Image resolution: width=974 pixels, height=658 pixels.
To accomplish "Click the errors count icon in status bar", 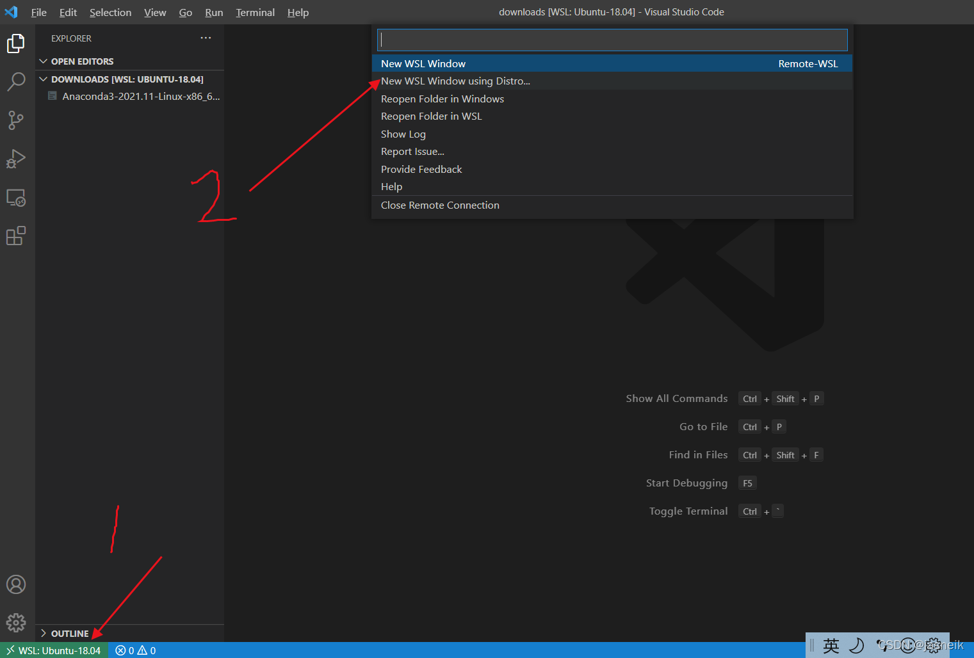I will pyautogui.click(x=120, y=650).
